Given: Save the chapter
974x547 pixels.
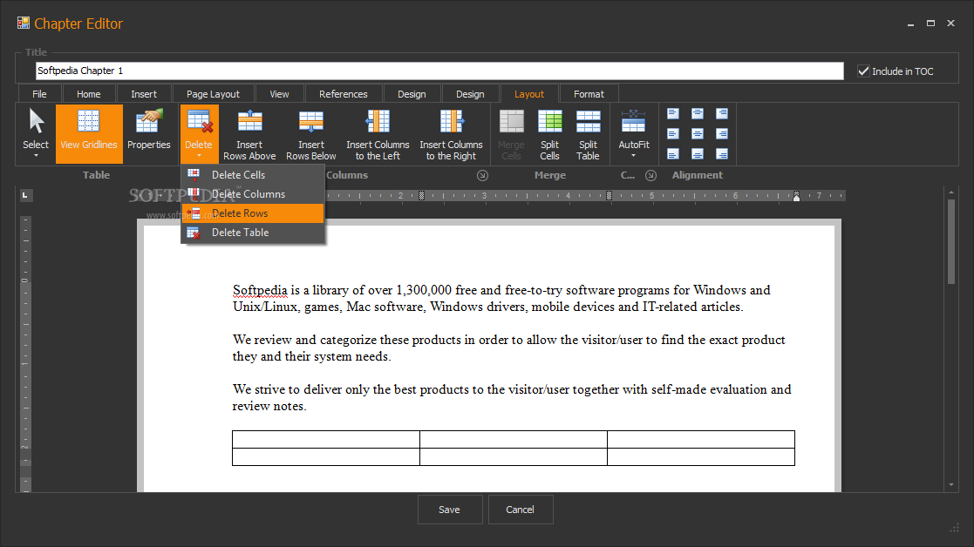Looking at the screenshot, I should click(x=450, y=510).
